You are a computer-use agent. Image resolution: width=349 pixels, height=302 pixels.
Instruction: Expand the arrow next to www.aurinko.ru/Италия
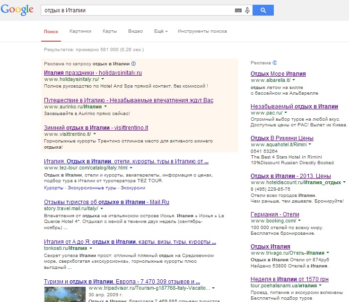pyautogui.click(x=105, y=107)
